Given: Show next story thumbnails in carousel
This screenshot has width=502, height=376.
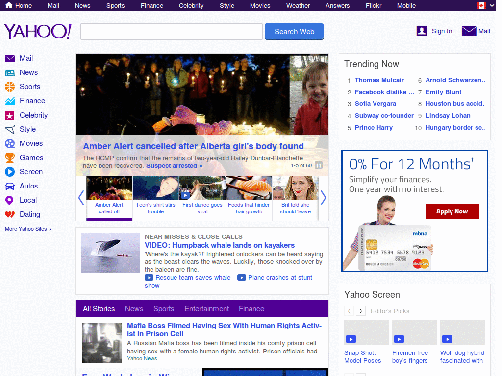Looking at the screenshot, I should click(324, 198).
